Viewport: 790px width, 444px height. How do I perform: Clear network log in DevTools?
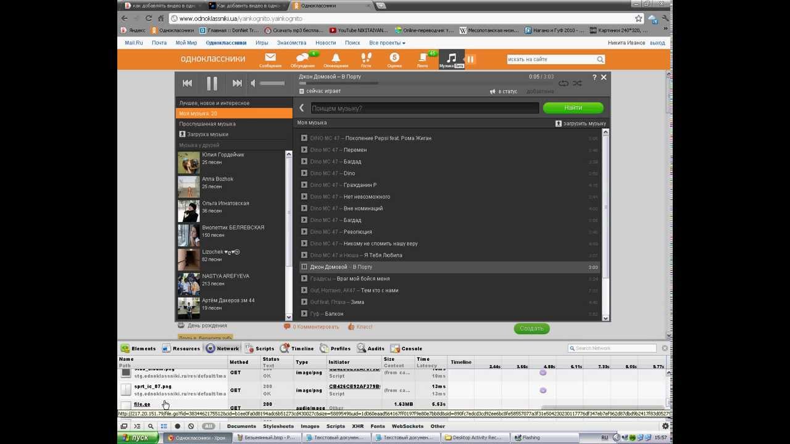191,426
